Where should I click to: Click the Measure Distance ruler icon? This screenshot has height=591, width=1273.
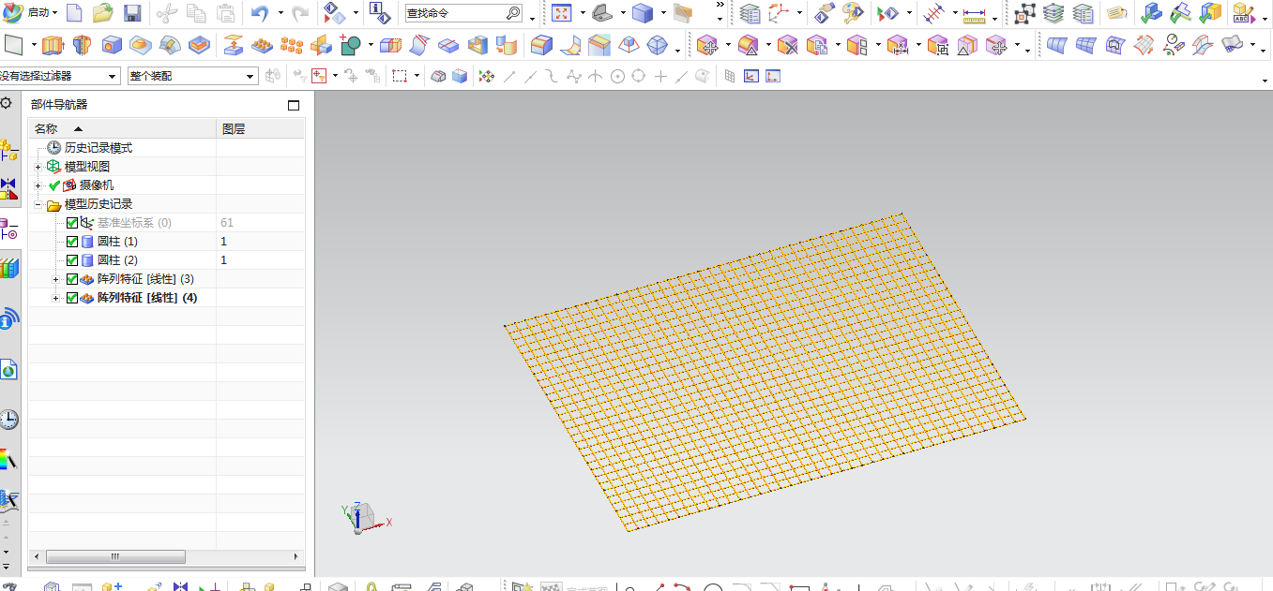pos(973,13)
